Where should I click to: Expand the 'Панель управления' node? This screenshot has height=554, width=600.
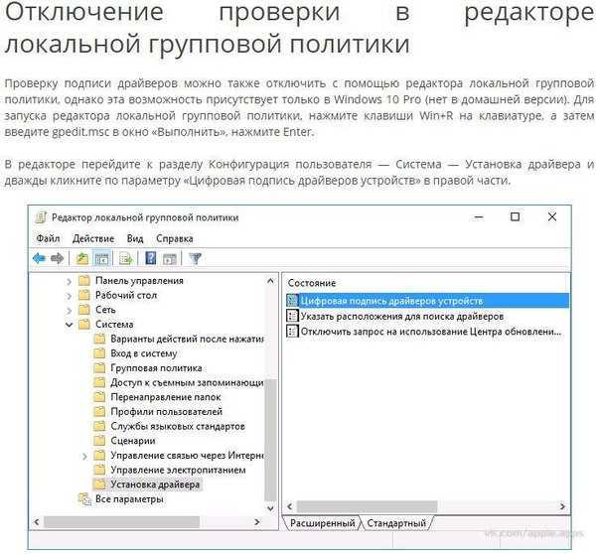[x=69, y=281]
